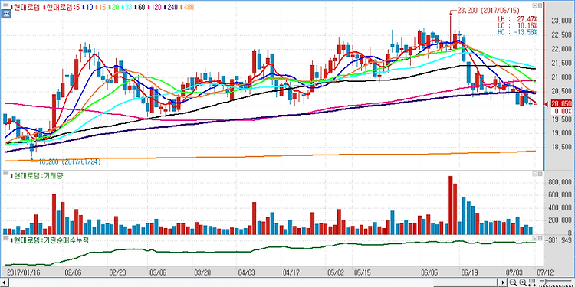Image resolution: width=575 pixels, height=287 pixels.
Task: Click the 22,500 price axis label
Action: (561, 34)
